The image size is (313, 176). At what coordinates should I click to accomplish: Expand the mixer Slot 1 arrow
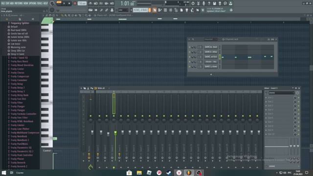click(x=266, y=98)
